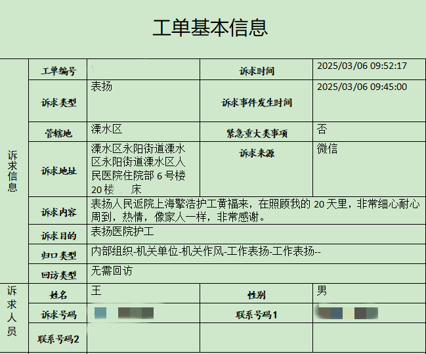Select the 性别 label
The width and height of the screenshot is (426, 354).
[x=257, y=295]
